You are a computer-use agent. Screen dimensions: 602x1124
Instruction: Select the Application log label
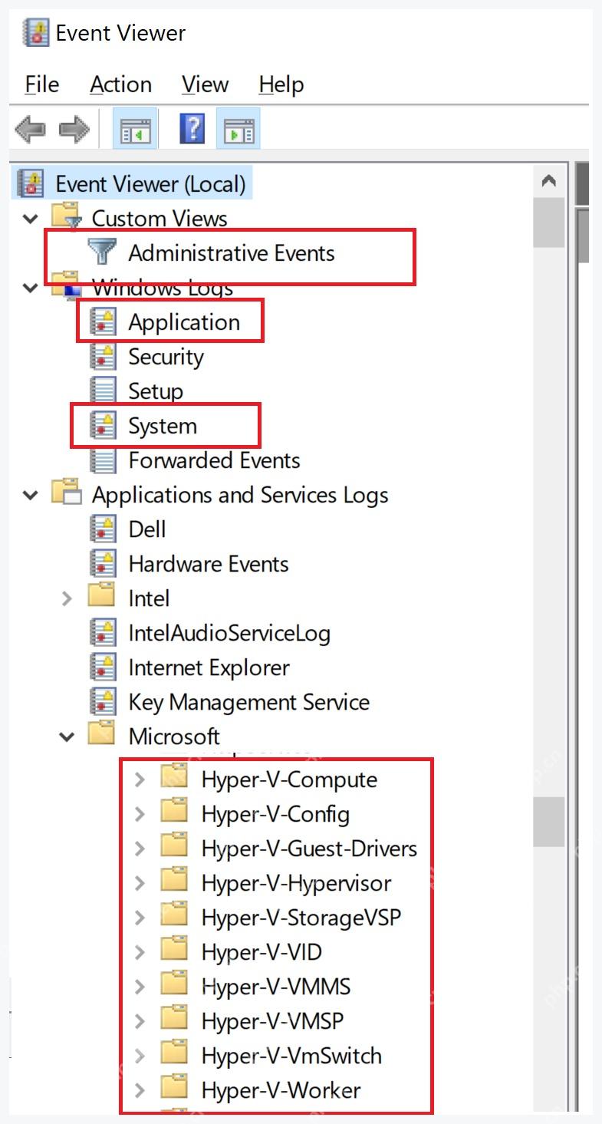point(184,321)
